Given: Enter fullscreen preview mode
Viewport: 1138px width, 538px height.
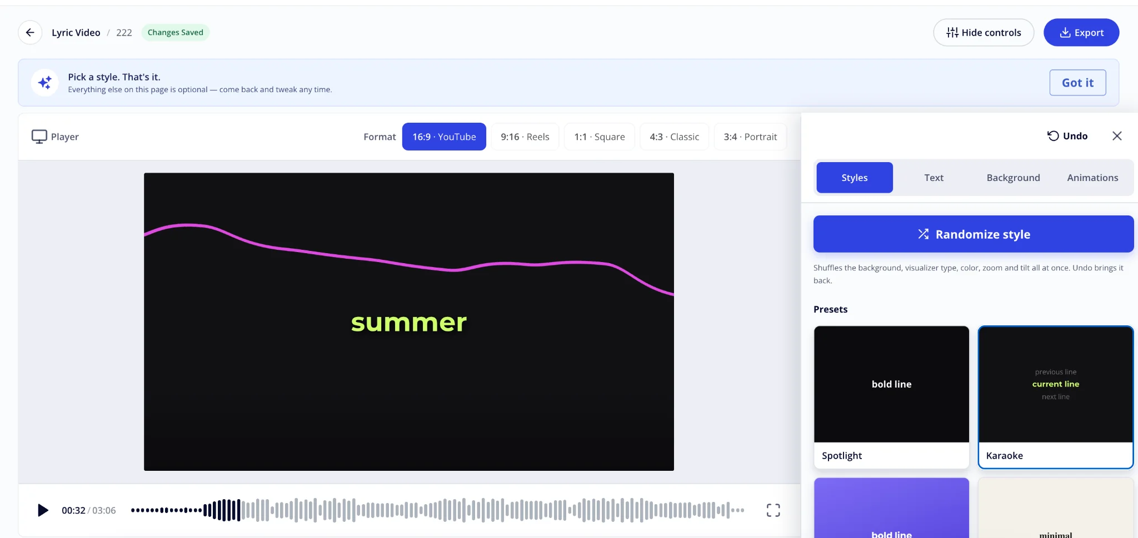Looking at the screenshot, I should [773, 510].
